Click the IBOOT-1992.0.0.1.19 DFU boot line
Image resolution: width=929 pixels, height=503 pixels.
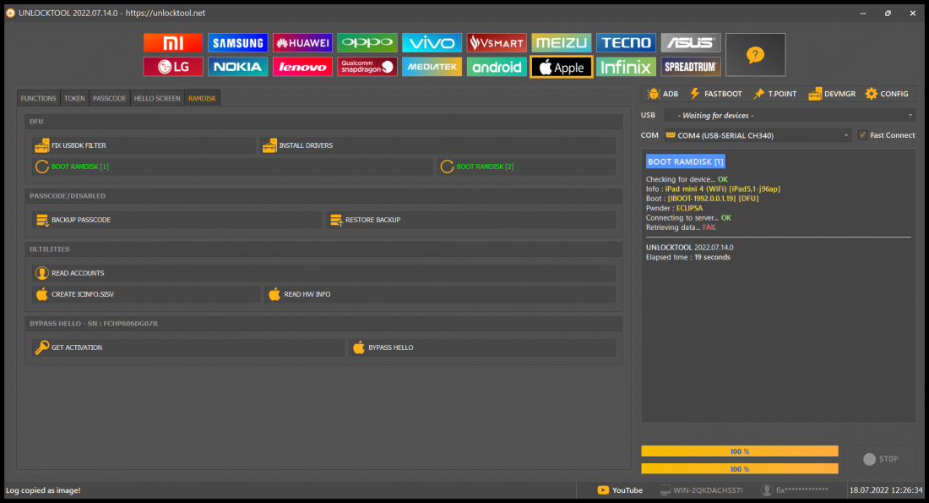click(x=702, y=199)
